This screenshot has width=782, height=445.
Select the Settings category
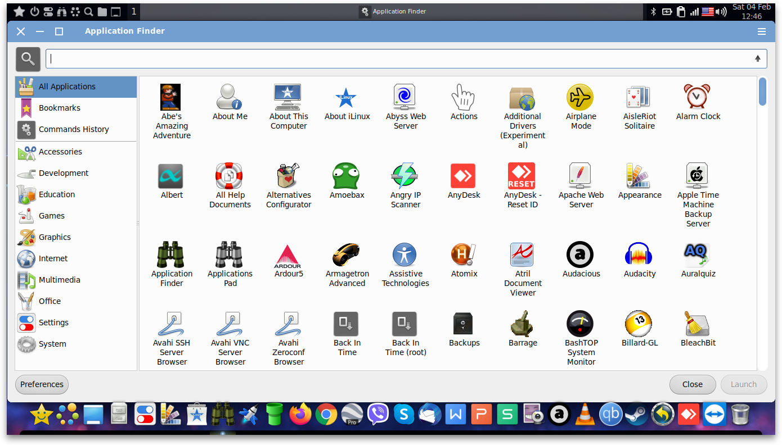point(76,323)
